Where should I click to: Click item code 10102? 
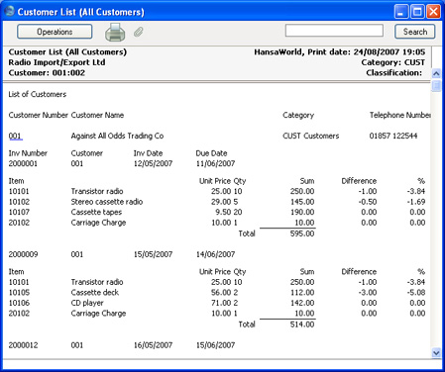[x=19, y=202]
